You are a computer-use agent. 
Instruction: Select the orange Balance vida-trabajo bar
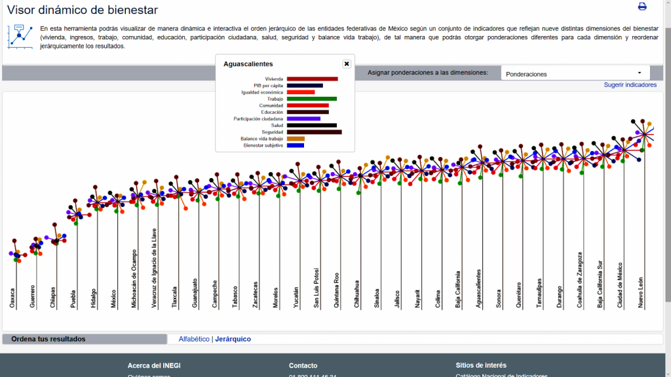tap(296, 139)
